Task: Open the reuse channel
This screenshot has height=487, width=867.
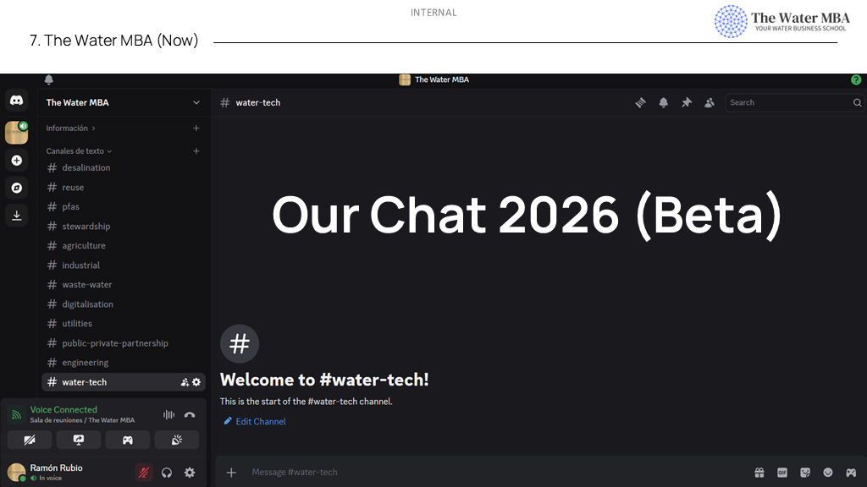Action: pos(124,187)
